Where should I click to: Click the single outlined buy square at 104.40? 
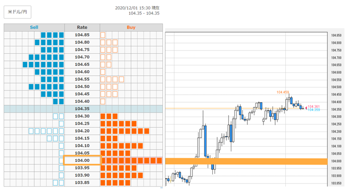(103, 102)
